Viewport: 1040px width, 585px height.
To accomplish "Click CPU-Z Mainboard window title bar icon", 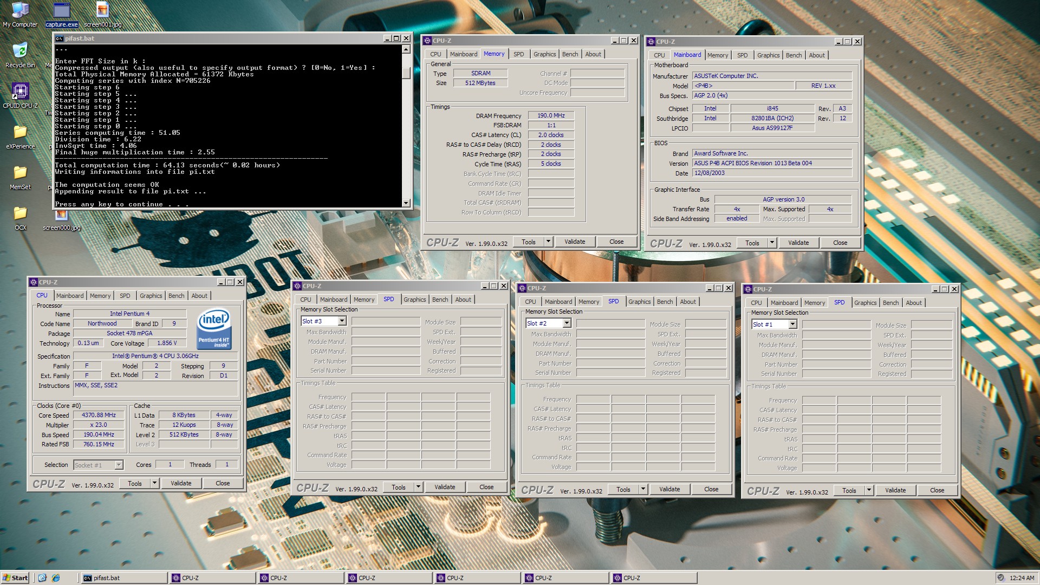I will click(652, 42).
